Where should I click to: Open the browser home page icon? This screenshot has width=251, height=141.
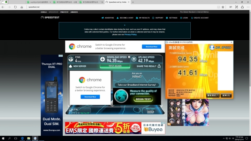tap(22, 7)
